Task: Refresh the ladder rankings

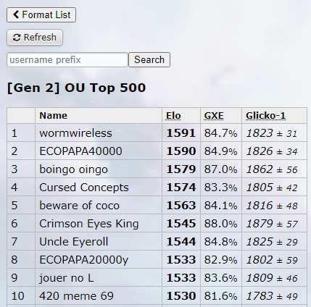Action: tap(35, 38)
